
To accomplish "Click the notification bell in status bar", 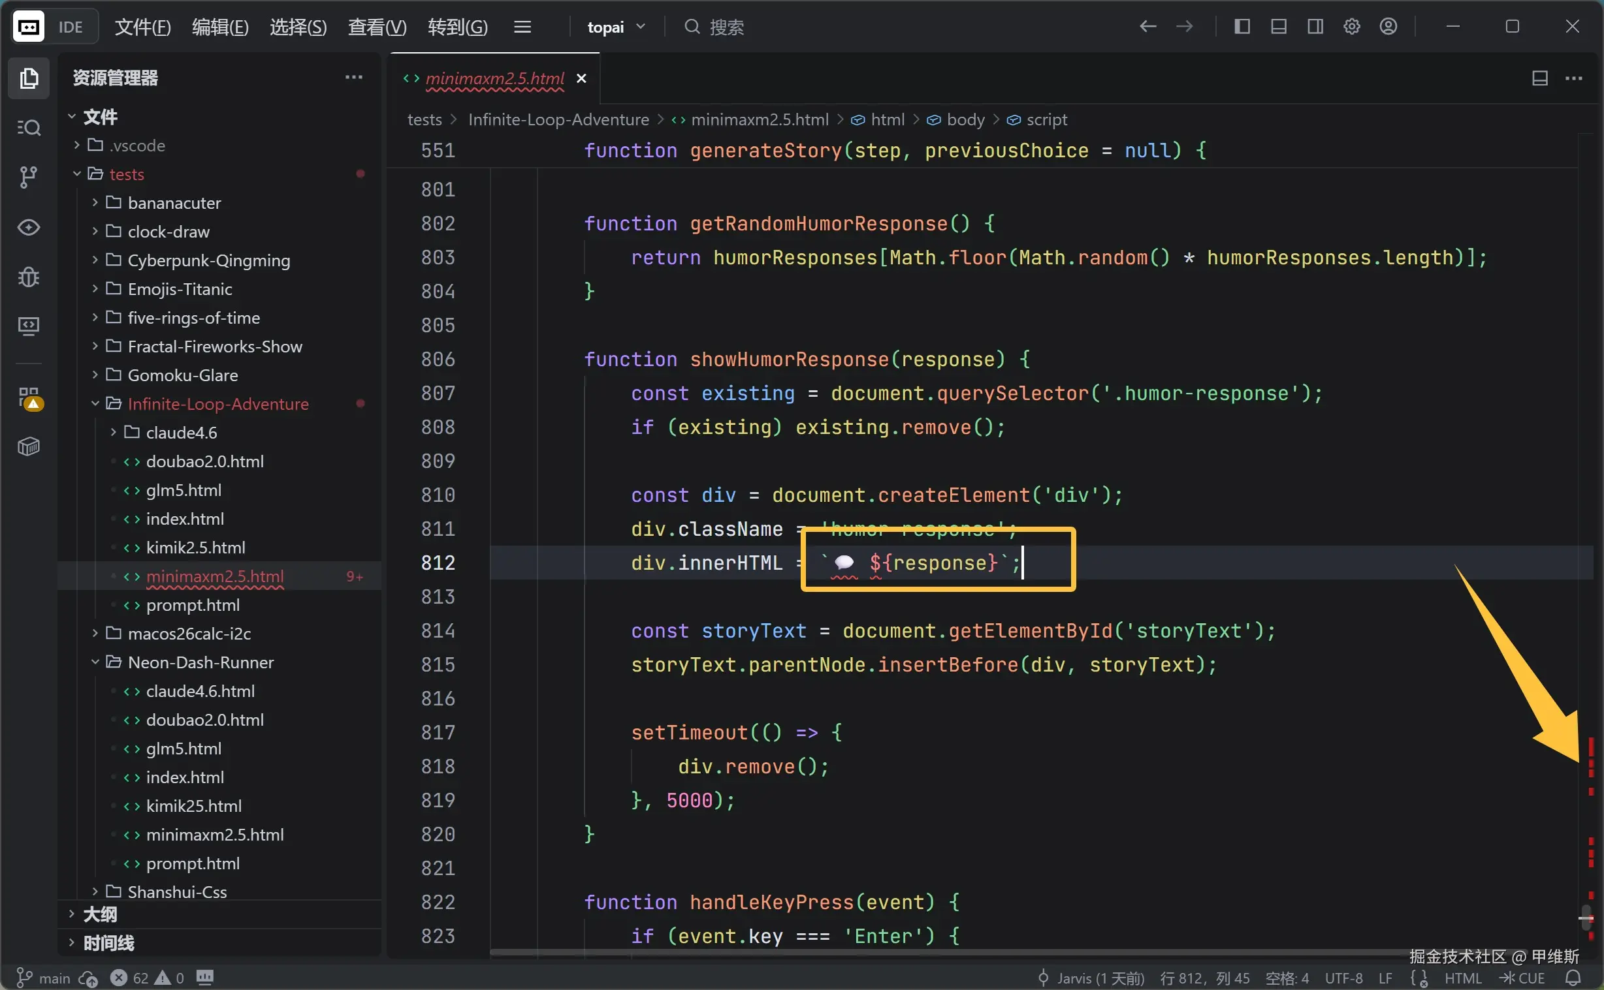I will tap(1573, 978).
